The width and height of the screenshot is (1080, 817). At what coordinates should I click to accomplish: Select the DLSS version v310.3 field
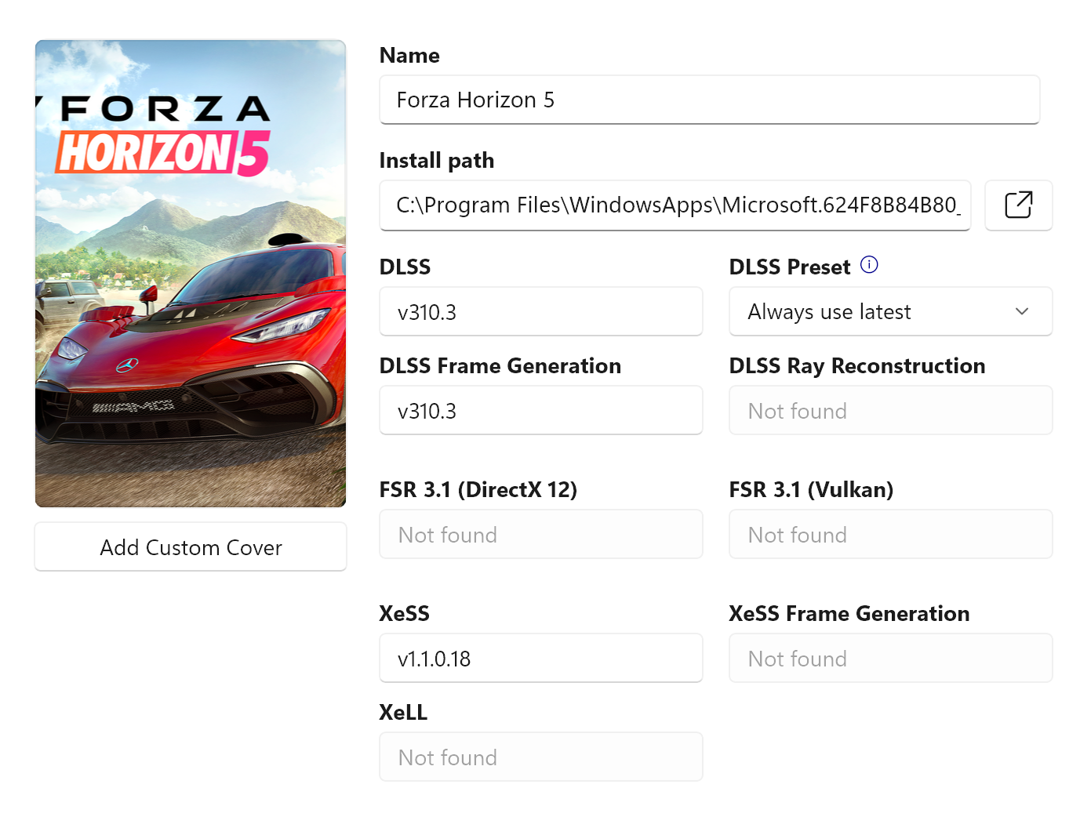coord(540,312)
